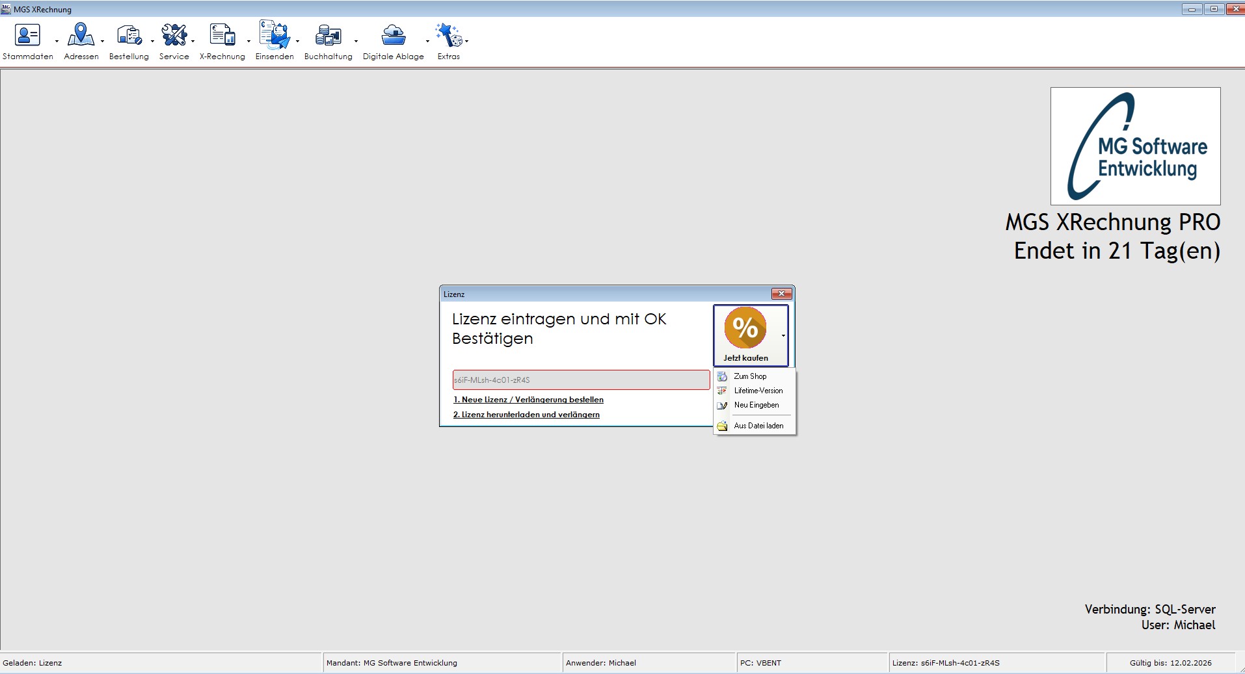Choose Zum Shop from the menu
Screen dimensions: 1245x674
point(750,376)
